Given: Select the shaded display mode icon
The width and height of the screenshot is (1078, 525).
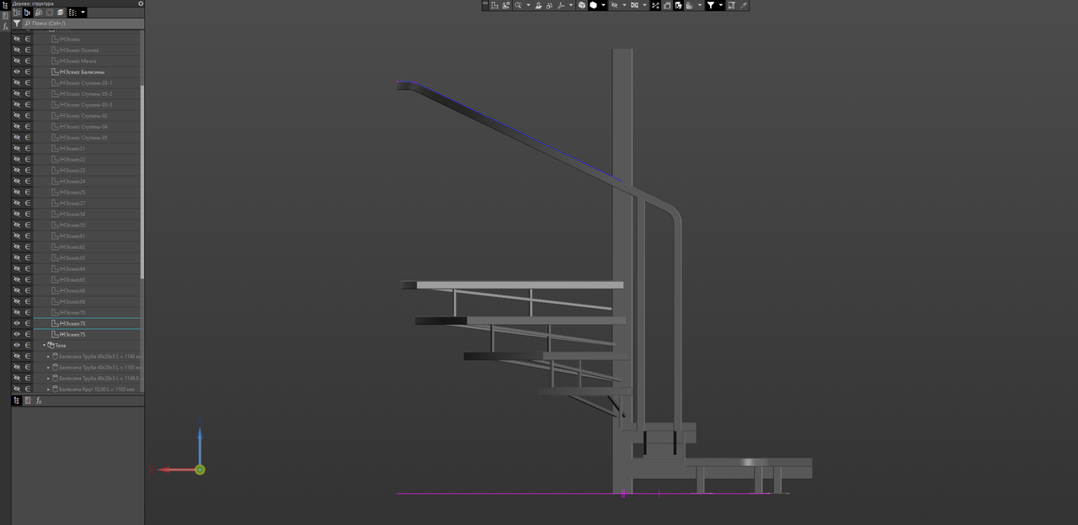Looking at the screenshot, I should [593, 5].
